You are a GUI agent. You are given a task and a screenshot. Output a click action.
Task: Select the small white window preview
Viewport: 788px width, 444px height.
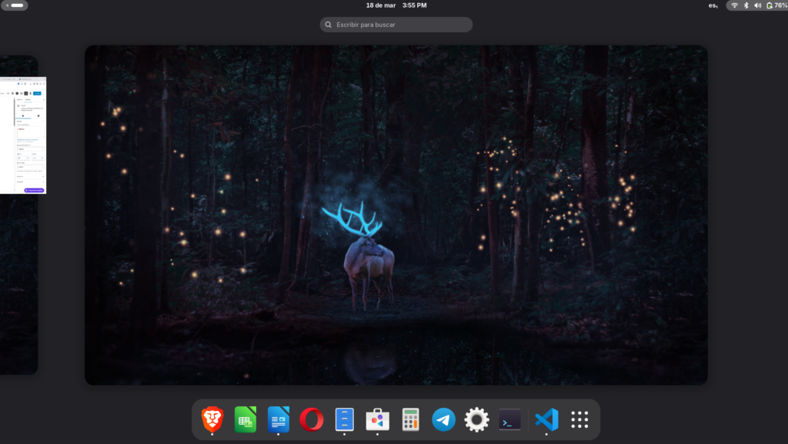[25, 135]
